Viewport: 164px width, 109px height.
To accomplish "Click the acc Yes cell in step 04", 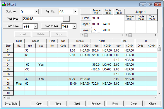I will [x=41, y=64].
